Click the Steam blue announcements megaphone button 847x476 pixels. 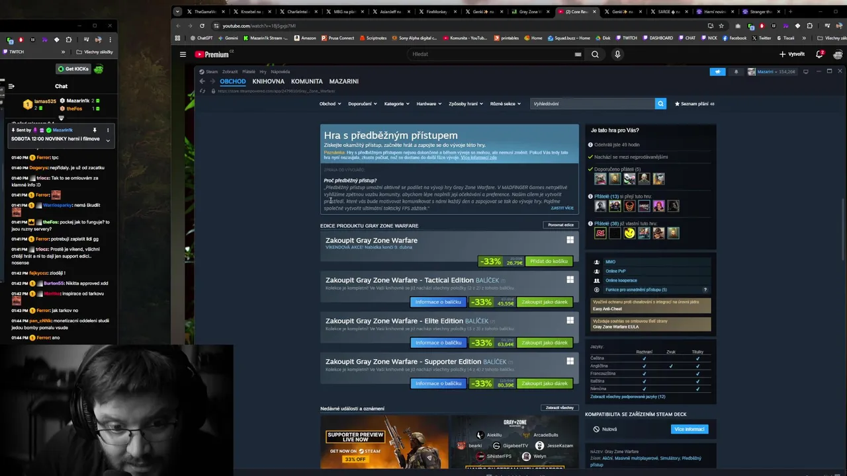coord(717,71)
